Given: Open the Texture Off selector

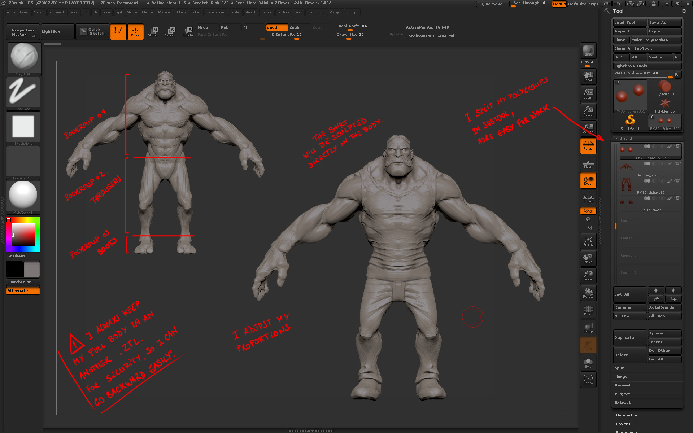Looking at the screenshot, I should (23, 163).
